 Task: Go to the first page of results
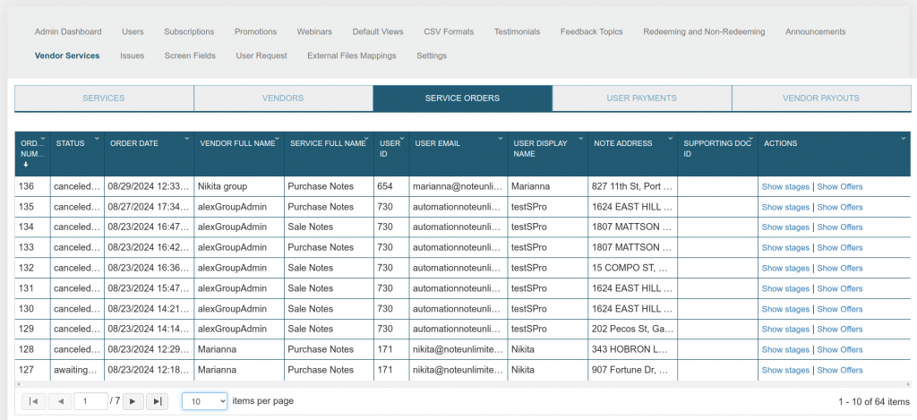[x=33, y=401]
